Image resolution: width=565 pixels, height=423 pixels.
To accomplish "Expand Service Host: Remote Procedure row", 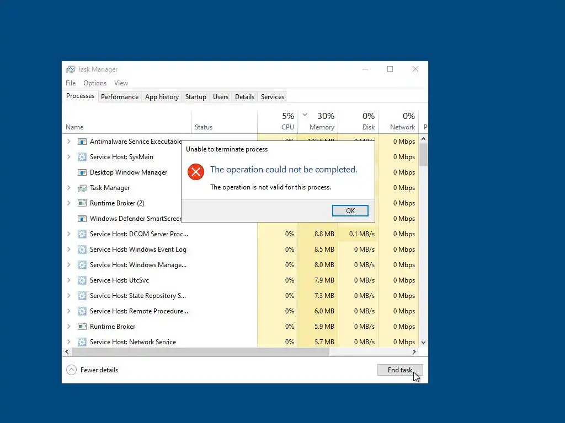I will [x=69, y=311].
